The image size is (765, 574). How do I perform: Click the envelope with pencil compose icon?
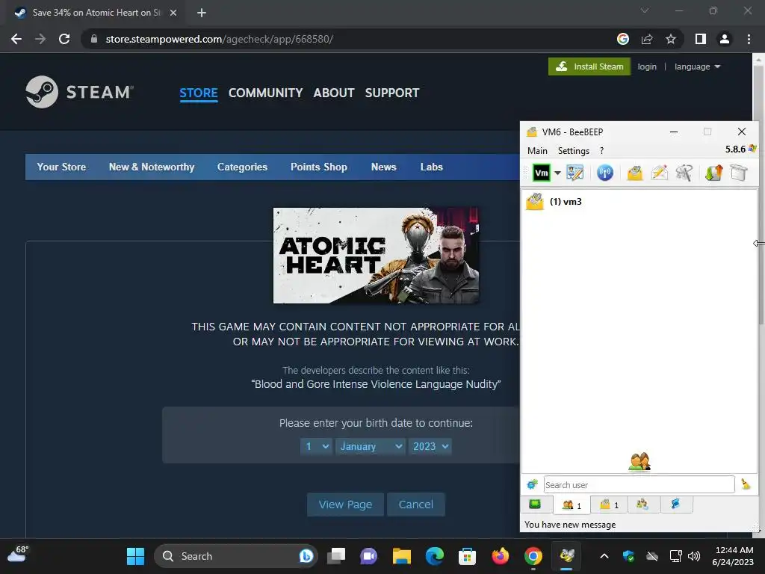[659, 173]
